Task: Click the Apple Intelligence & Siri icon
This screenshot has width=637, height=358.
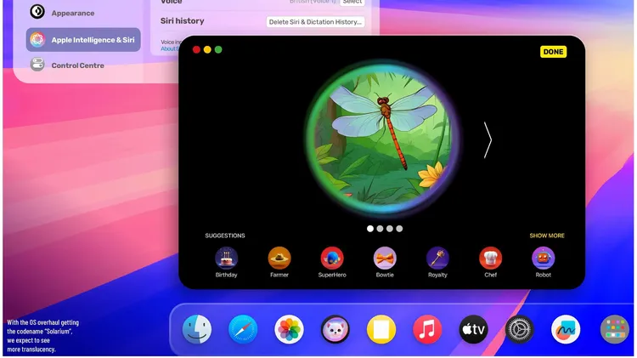Action: [x=37, y=39]
